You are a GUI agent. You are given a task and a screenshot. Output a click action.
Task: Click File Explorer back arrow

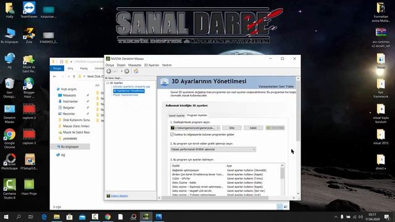[x=55, y=76]
